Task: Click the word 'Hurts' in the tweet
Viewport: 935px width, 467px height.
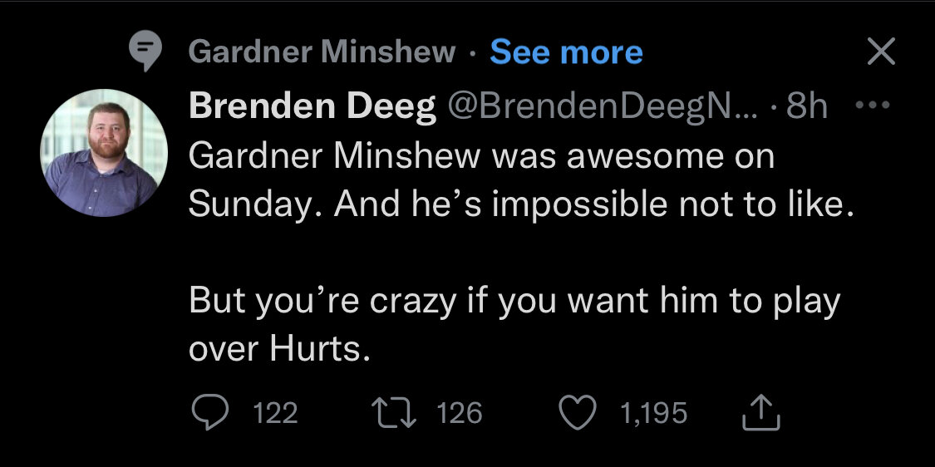Action: 317,348
